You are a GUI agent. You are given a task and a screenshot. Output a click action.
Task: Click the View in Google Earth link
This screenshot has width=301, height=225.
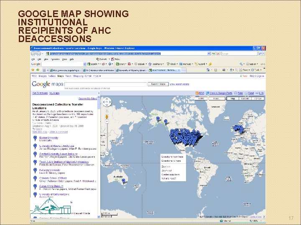pos(221,93)
